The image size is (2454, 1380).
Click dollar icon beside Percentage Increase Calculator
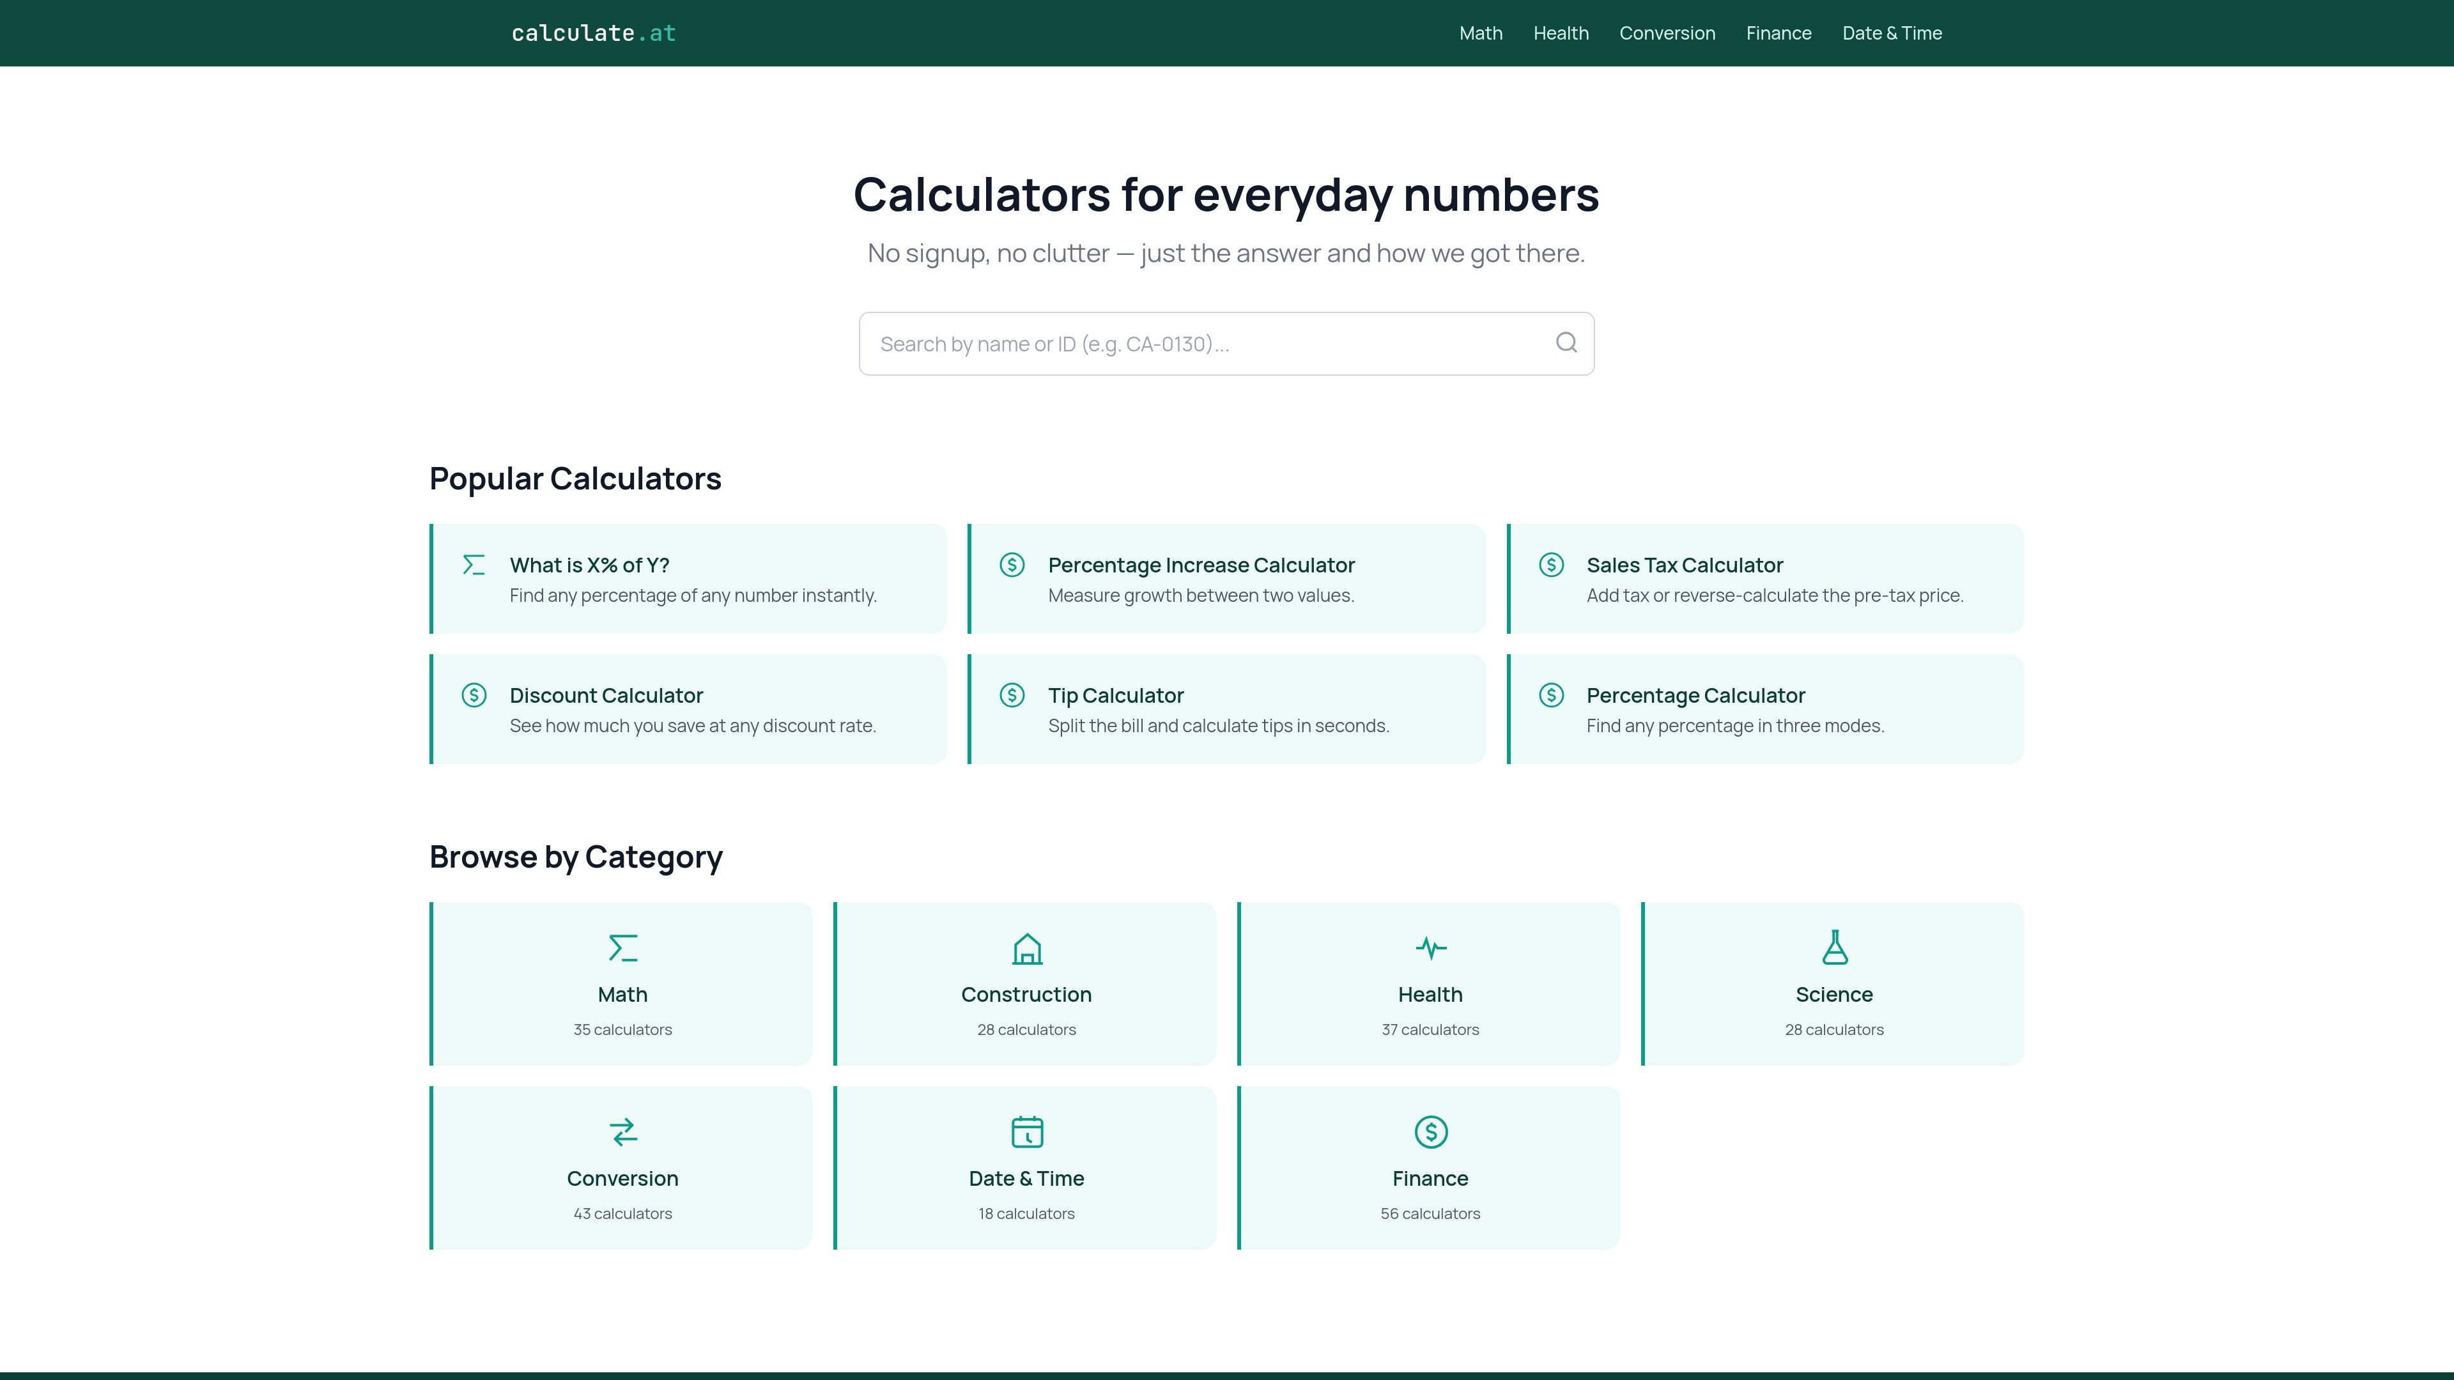[1012, 565]
